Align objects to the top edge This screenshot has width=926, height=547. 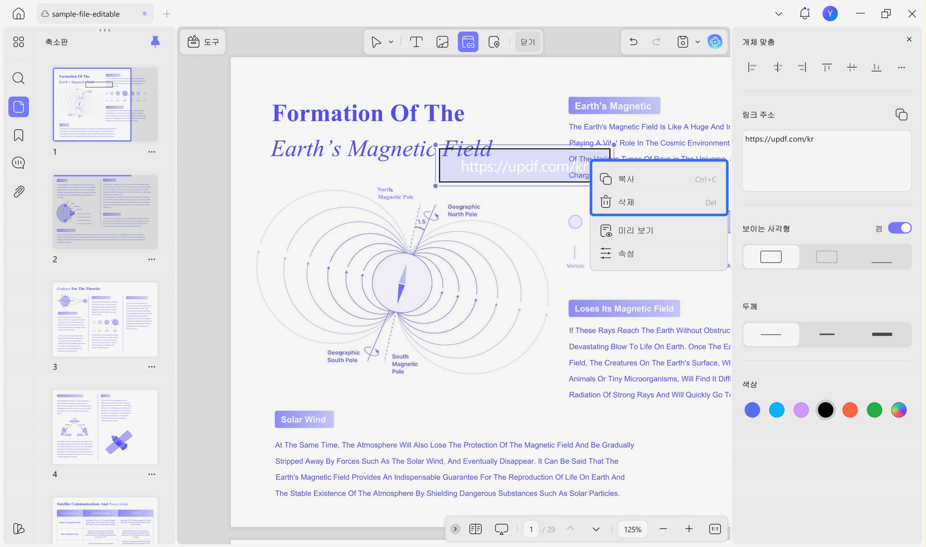827,67
